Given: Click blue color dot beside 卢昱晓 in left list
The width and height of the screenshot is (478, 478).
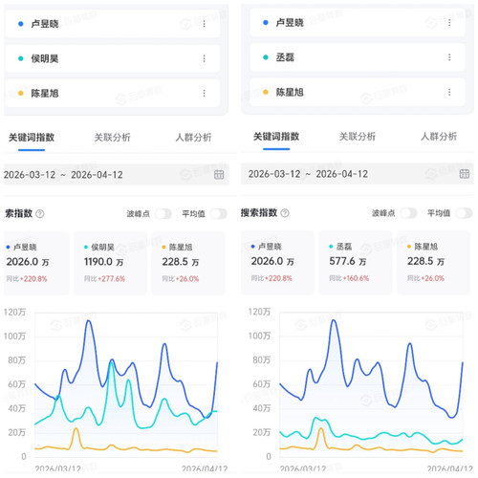Looking at the screenshot, I should pos(21,24).
